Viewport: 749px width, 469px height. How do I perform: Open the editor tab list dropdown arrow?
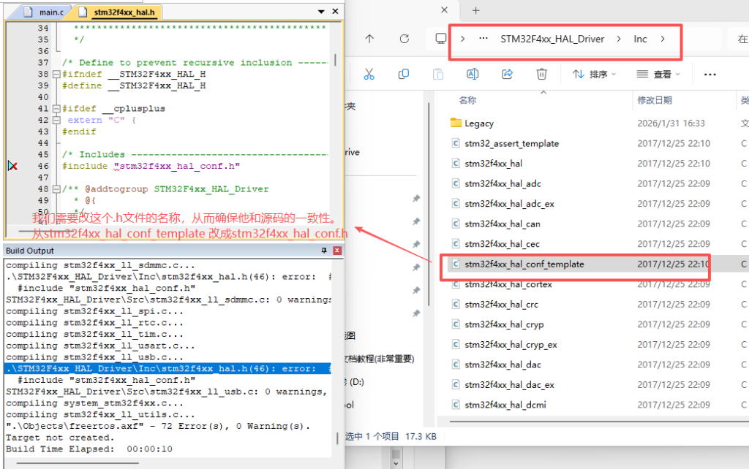[321, 12]
